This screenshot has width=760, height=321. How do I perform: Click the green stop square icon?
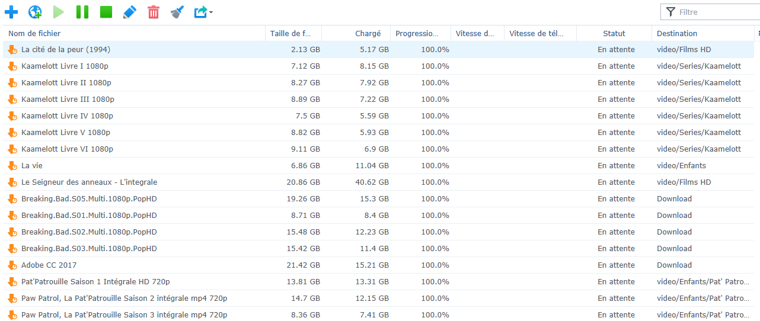pos(106,12)
